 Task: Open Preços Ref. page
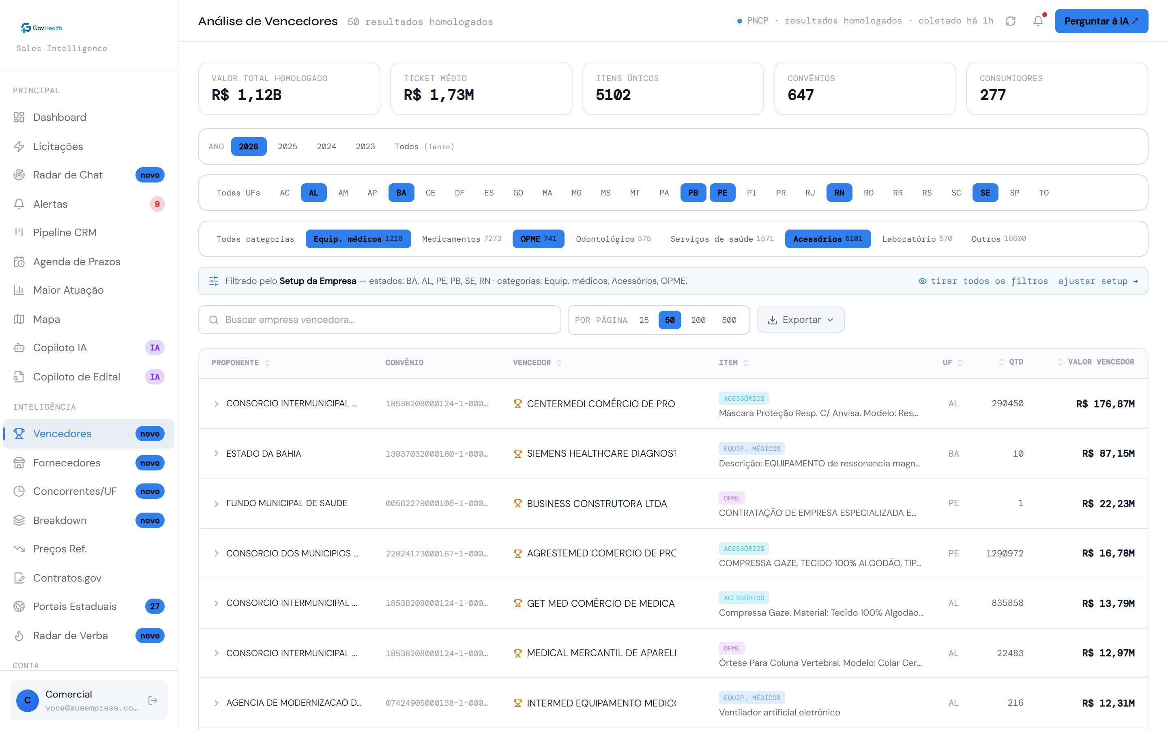89,549
